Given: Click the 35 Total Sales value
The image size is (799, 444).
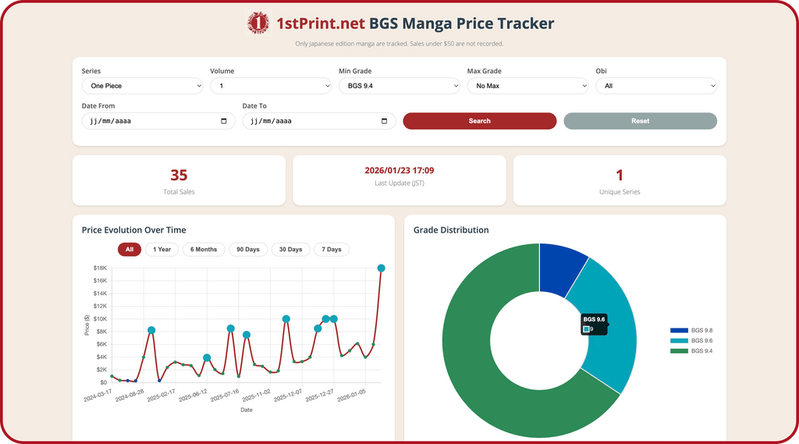Looking at the screenshot, I should (179, 175).
